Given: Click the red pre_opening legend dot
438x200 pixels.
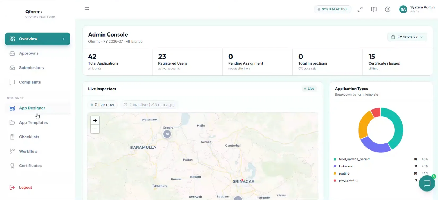Looking at the screenshot, I should pyautogui.click(x=335, y=180).
